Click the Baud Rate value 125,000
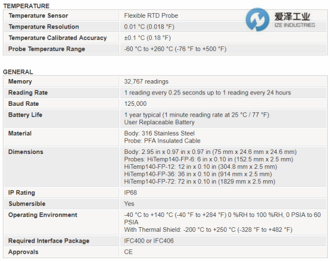 click(x=135, y=103)
